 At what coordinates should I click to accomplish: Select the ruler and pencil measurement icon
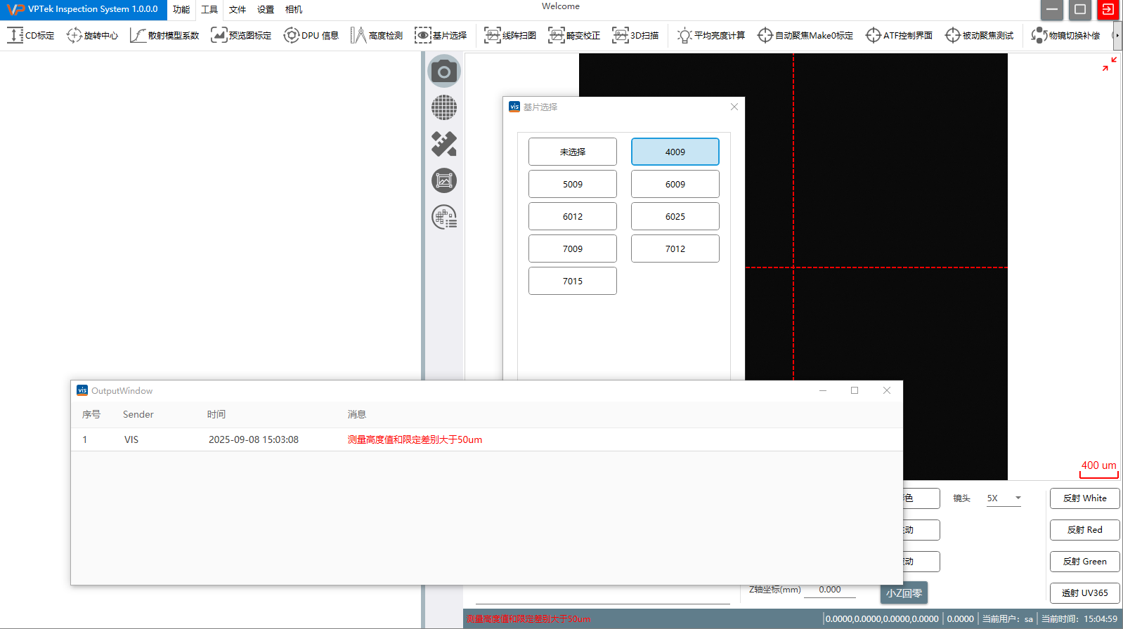coord(443,144)
